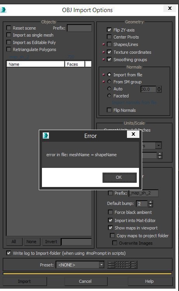Toggle Import as Editable Poly

pos(9,42)
